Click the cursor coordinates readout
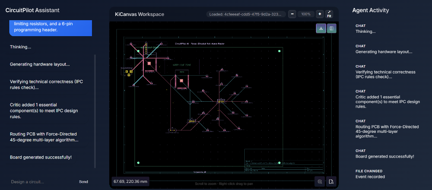 pos(131,182)
